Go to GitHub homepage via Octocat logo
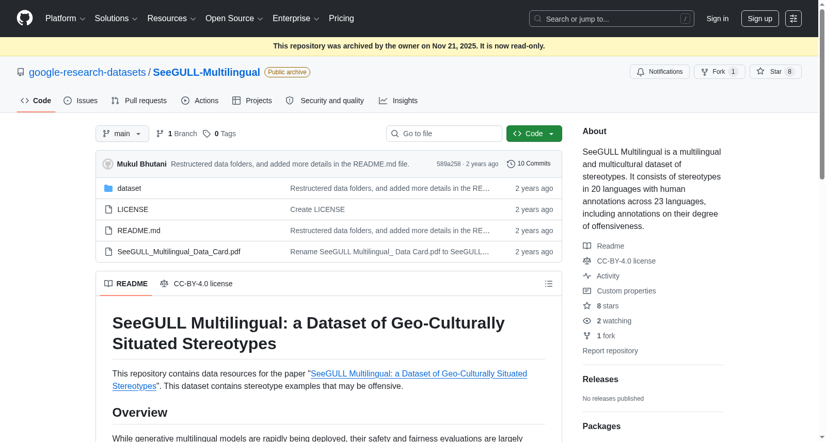Viewport: 826px width, 442px height. (25, 19)
